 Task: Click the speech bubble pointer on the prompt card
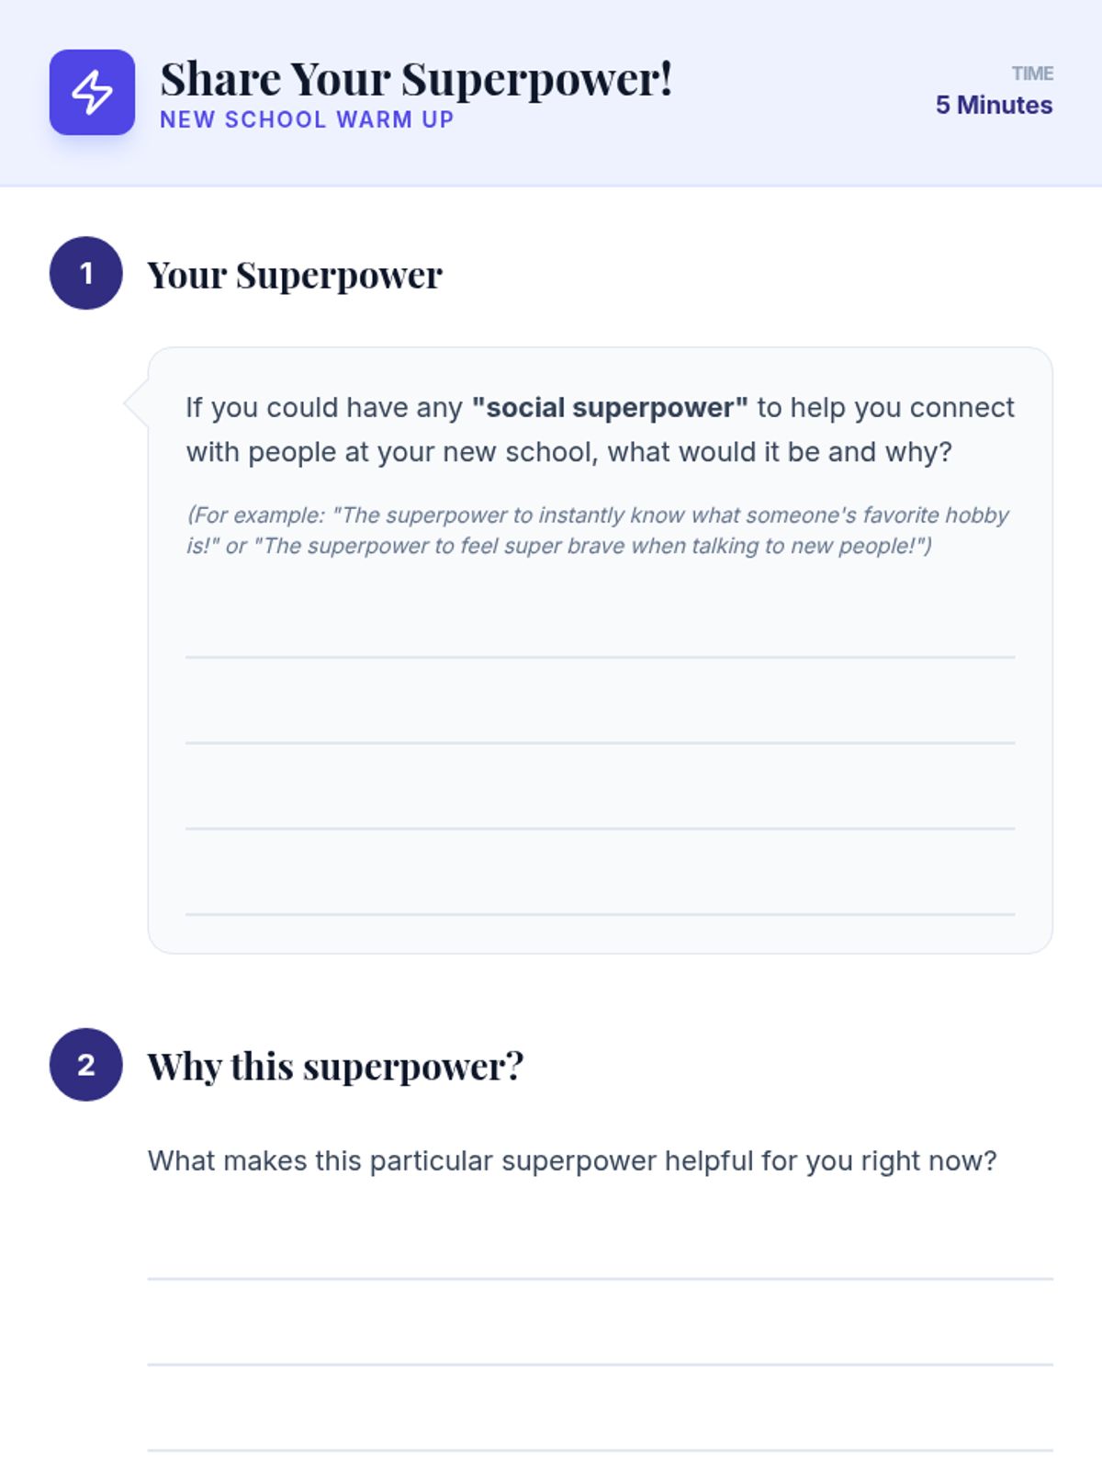(x=135, y=403)
